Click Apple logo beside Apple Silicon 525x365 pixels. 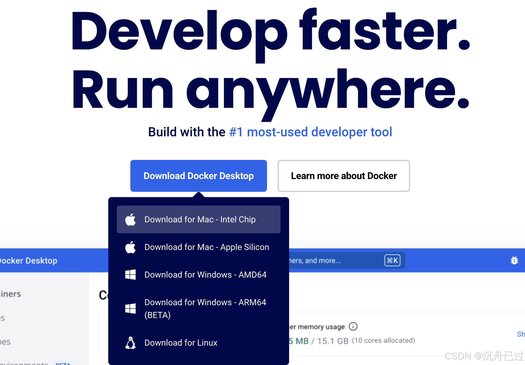(x=131, y=247)
